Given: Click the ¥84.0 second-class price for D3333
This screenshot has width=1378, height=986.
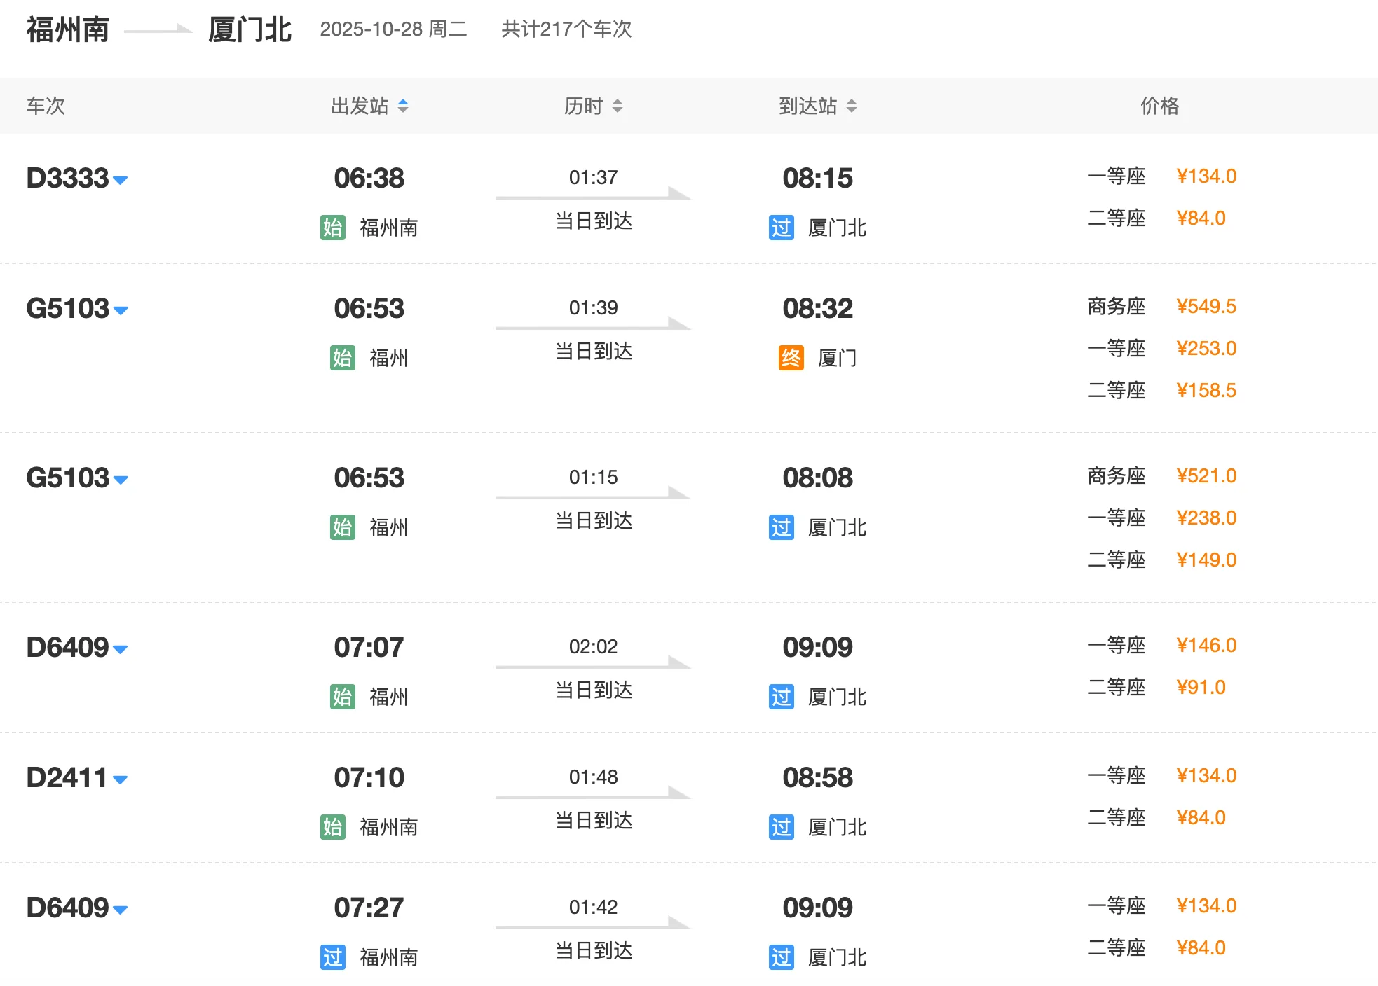Looking at the screenshot, I should pos(1203,218).
